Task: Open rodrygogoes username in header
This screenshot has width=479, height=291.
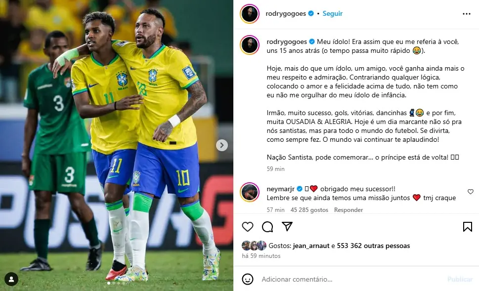Action: 286,13
